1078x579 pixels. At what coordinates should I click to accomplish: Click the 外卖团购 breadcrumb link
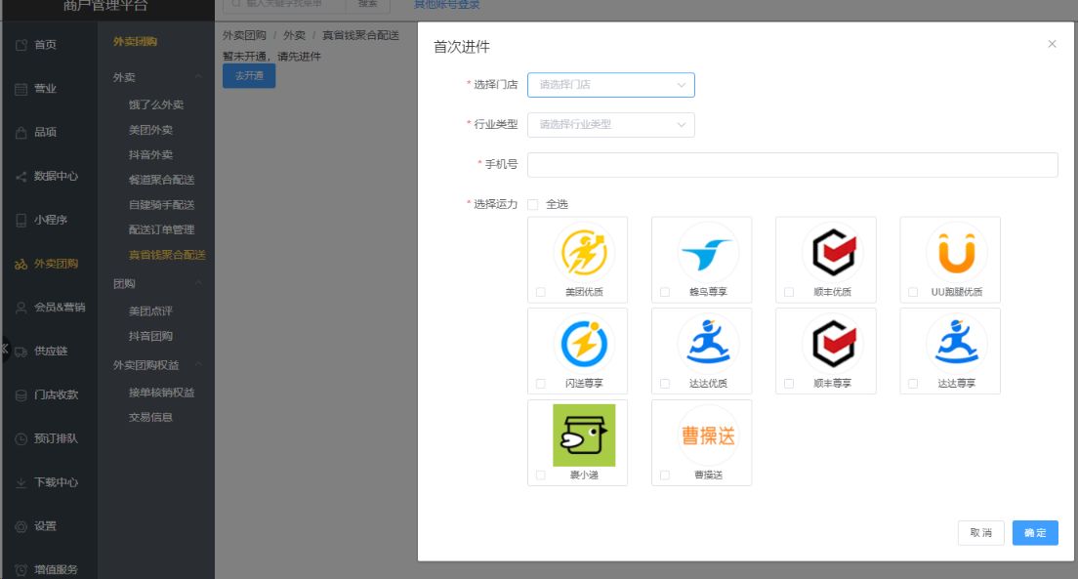click(x=244, y=35)
